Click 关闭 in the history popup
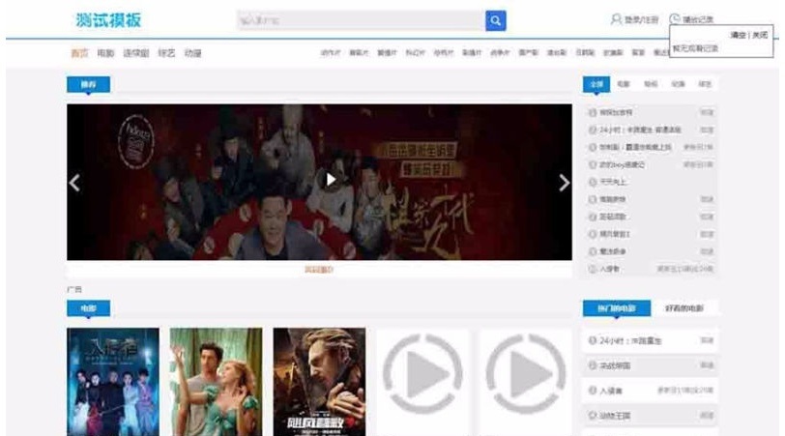The height and width of the screenshot is (436, 785). (762, 35)
